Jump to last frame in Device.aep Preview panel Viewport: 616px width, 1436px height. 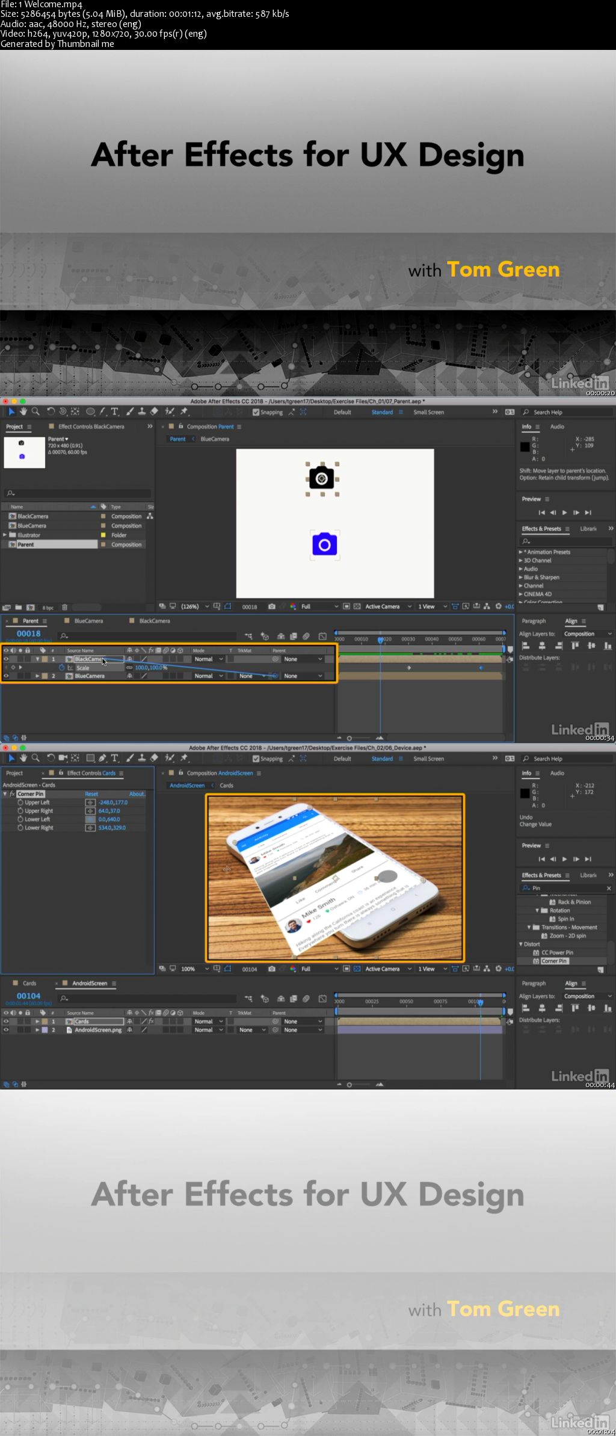click(588, 859)
